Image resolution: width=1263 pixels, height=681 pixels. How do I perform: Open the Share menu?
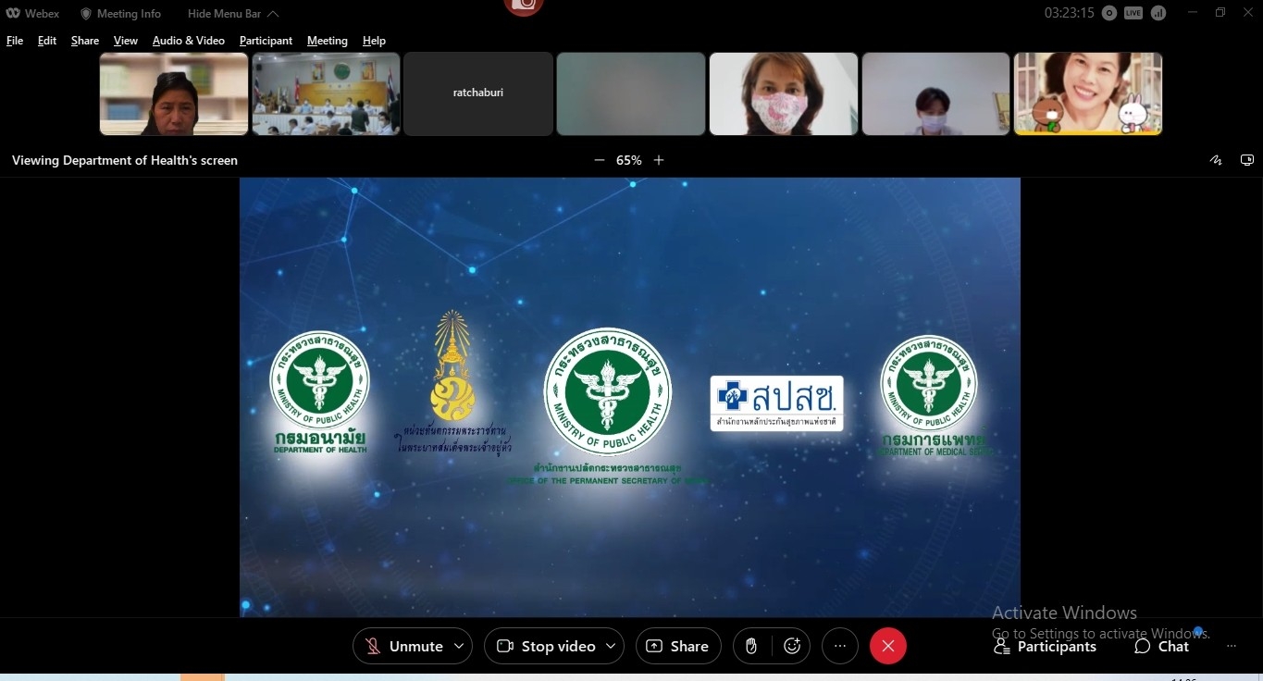pyautogui.click(x=85, y=41)
